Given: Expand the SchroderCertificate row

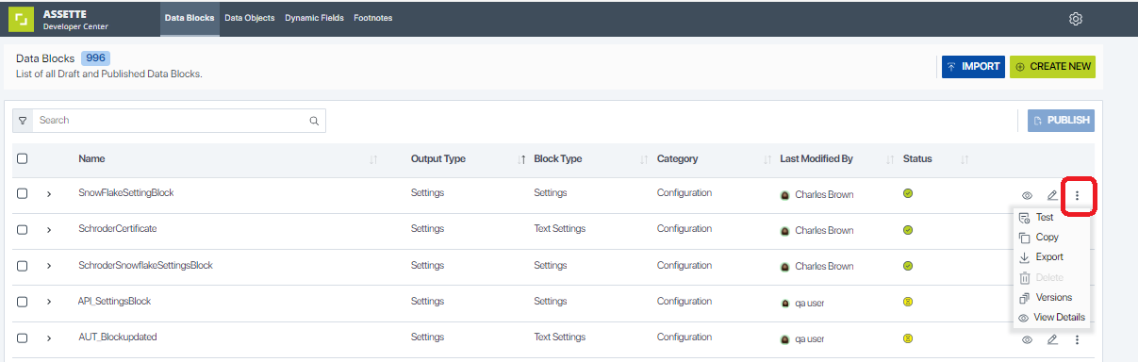Looking at the screenshot, I should (x=49, y=230).
